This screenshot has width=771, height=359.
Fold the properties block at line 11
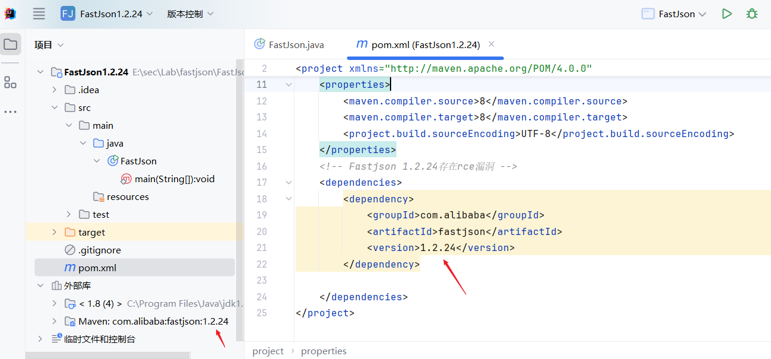click(288, 85)
